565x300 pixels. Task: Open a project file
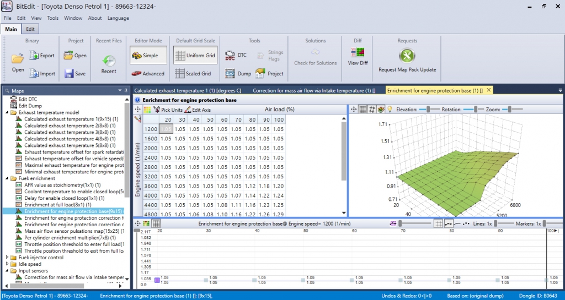75,56
